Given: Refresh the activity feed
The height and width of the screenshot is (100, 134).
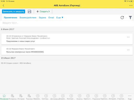Looking at the screenshot, I should 122,17.
